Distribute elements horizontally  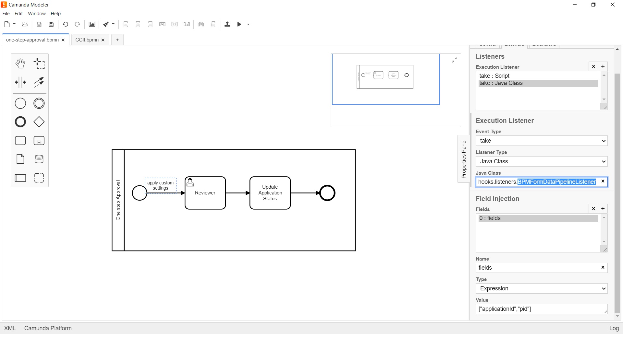201,24
